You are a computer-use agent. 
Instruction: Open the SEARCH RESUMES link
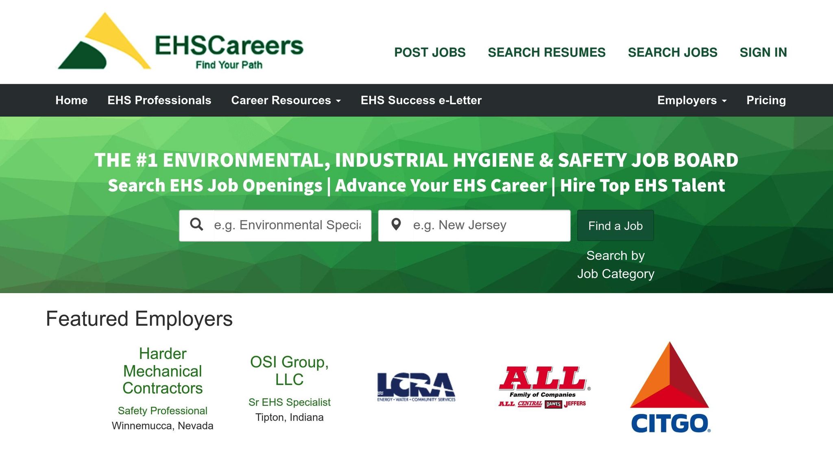(546, 53)
